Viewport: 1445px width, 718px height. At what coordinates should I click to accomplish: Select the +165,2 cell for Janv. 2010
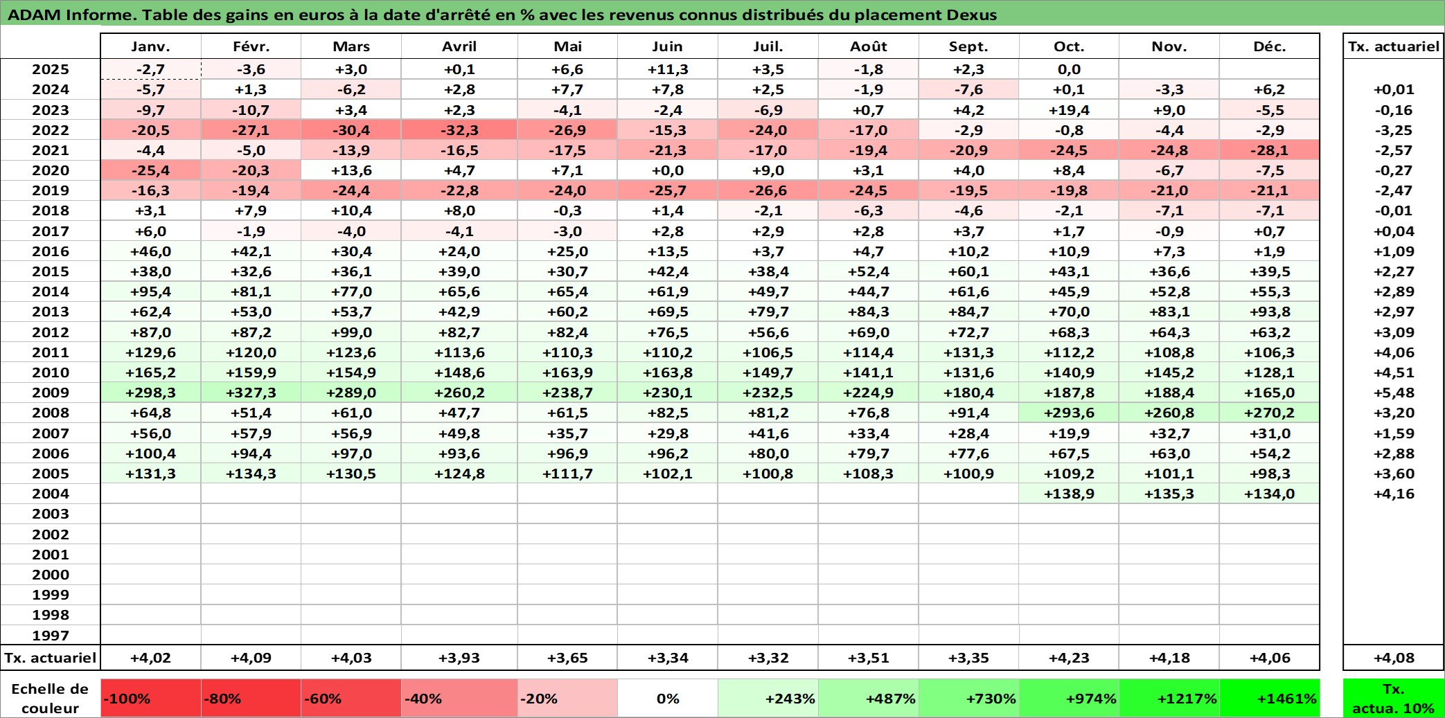(x=151, y=373)
